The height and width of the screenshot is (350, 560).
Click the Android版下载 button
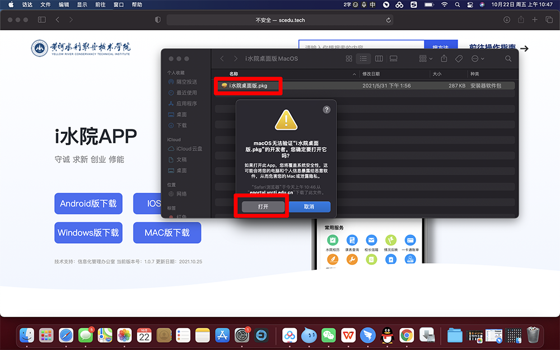click(x=88, y=203)
